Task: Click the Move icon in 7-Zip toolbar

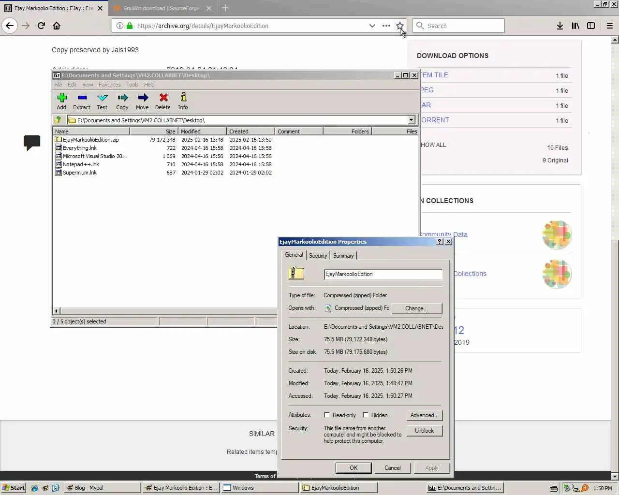Action: click(x=142, y=101)
